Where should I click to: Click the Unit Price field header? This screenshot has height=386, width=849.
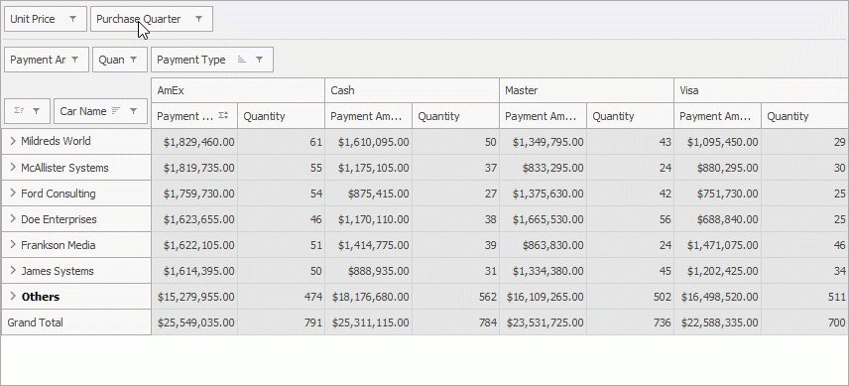click(x=46, y=19)
